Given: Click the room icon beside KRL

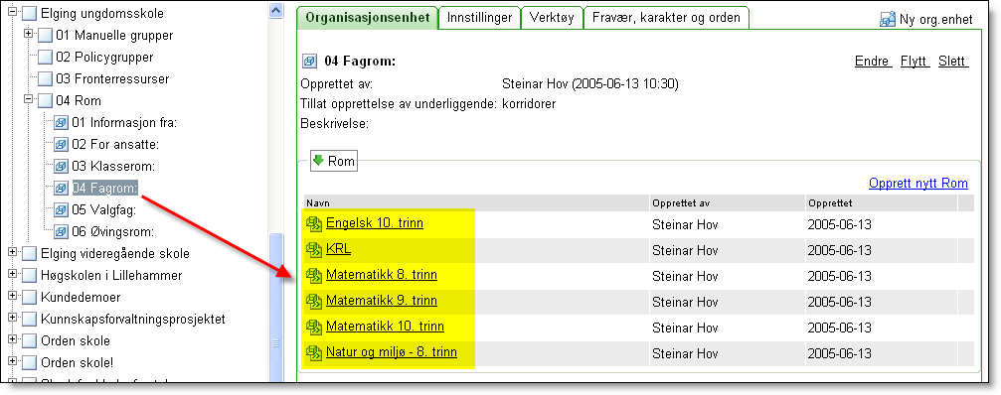Looking at the screenshot, I should click(314, 249).
